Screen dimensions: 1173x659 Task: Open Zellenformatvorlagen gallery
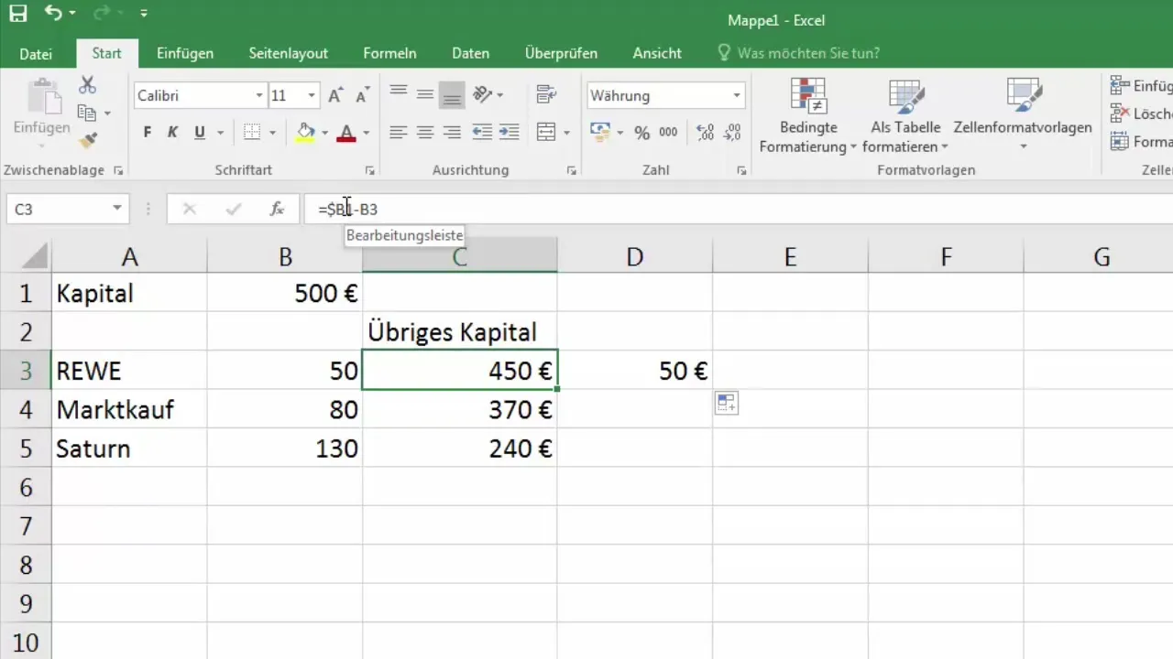(1023, 115)
